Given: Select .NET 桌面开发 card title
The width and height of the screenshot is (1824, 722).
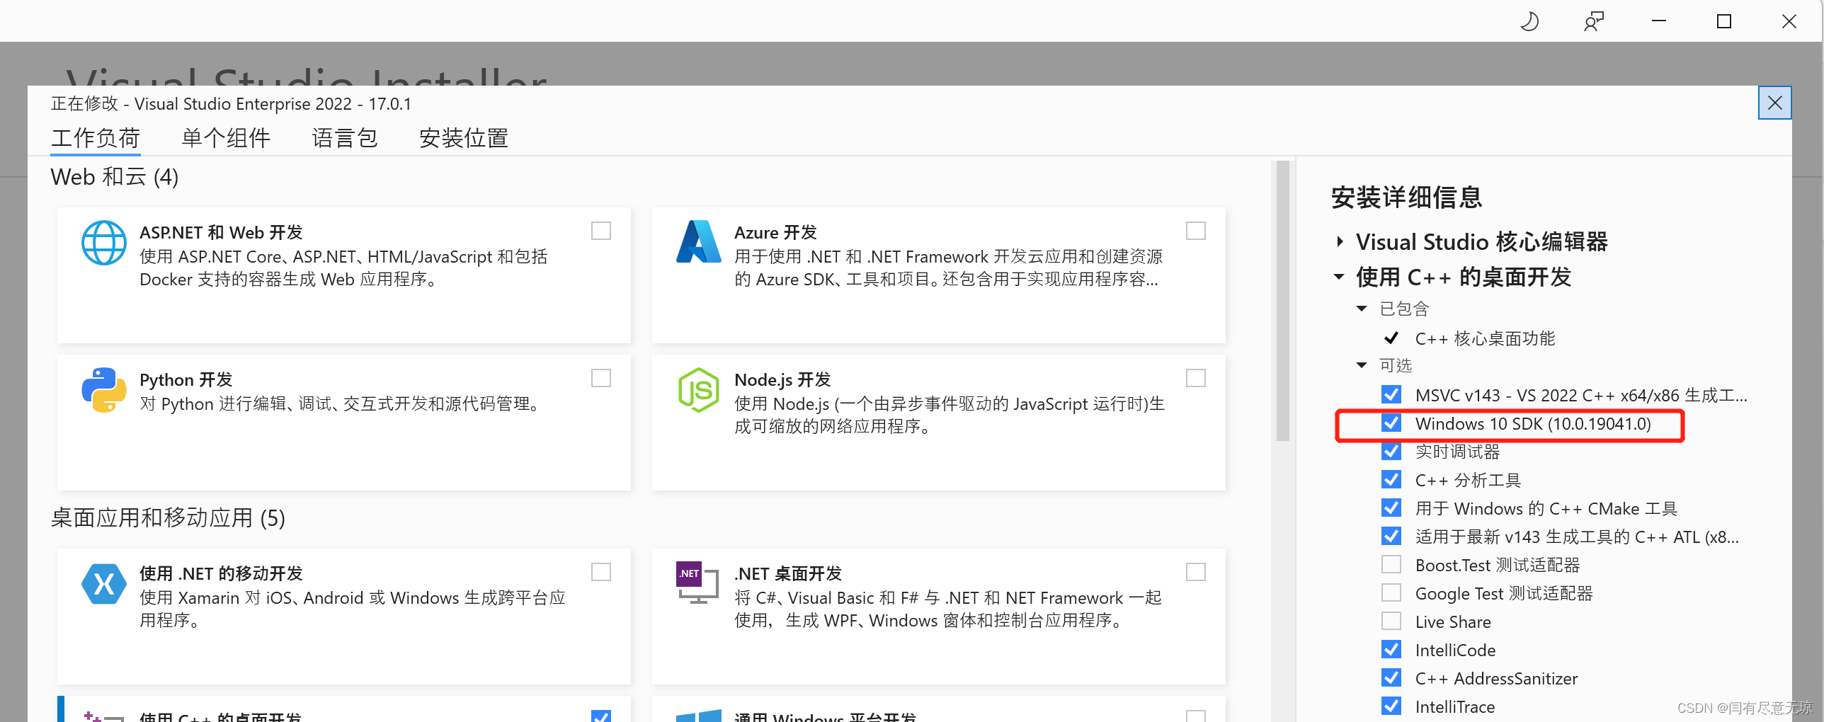Looking at the screenshot, I should pos(788,573).
